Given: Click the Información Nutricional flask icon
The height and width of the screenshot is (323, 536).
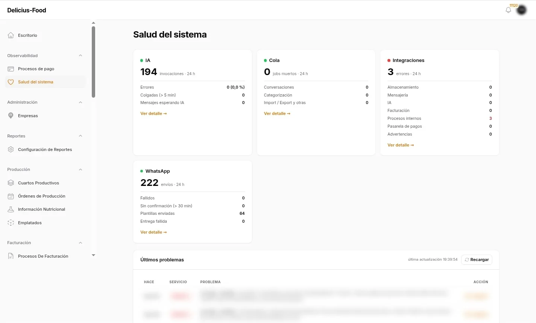Looking at the screenshot, I should click(x=11, y=209).
